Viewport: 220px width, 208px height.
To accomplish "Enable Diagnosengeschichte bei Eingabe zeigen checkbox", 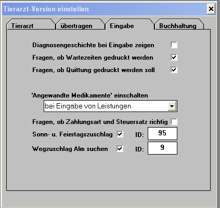I will click(x=174, y=45).
